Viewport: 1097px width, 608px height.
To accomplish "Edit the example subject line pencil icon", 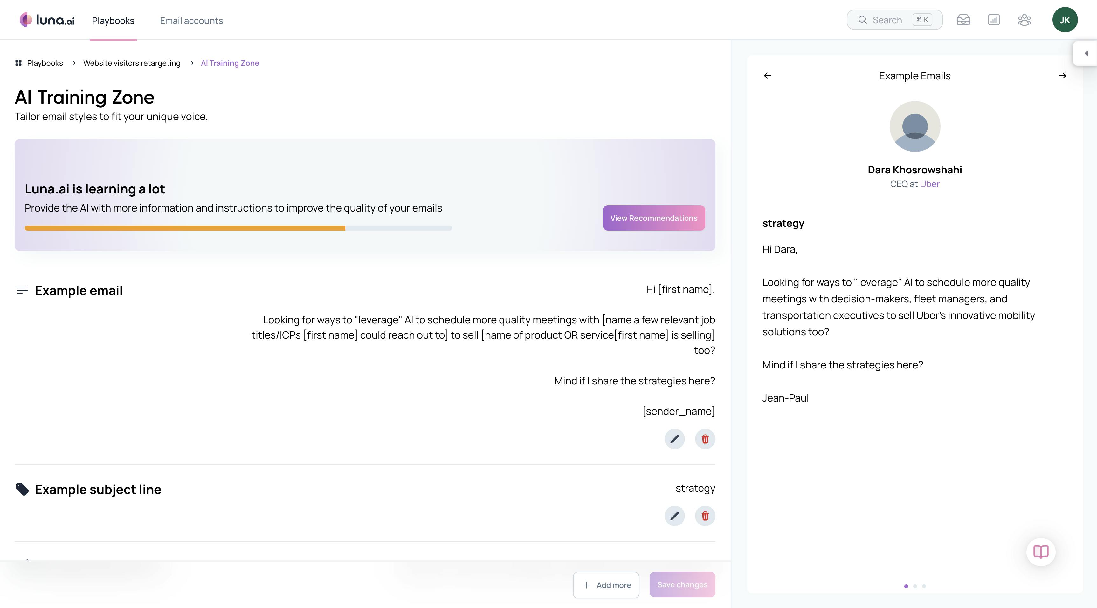I will click(x=674, y=516).
